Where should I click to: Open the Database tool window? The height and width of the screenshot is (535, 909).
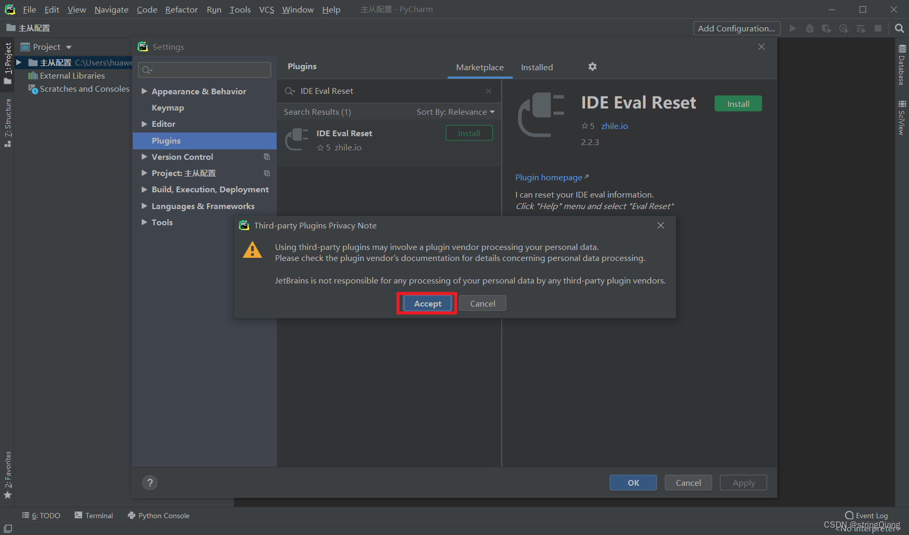click(x=902, y=65)
